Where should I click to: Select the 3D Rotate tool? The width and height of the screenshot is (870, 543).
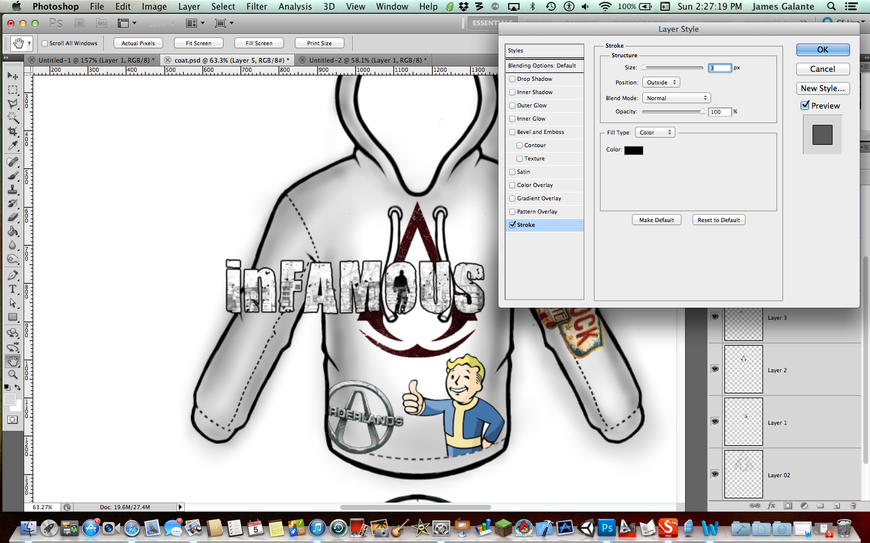(13, 333)
